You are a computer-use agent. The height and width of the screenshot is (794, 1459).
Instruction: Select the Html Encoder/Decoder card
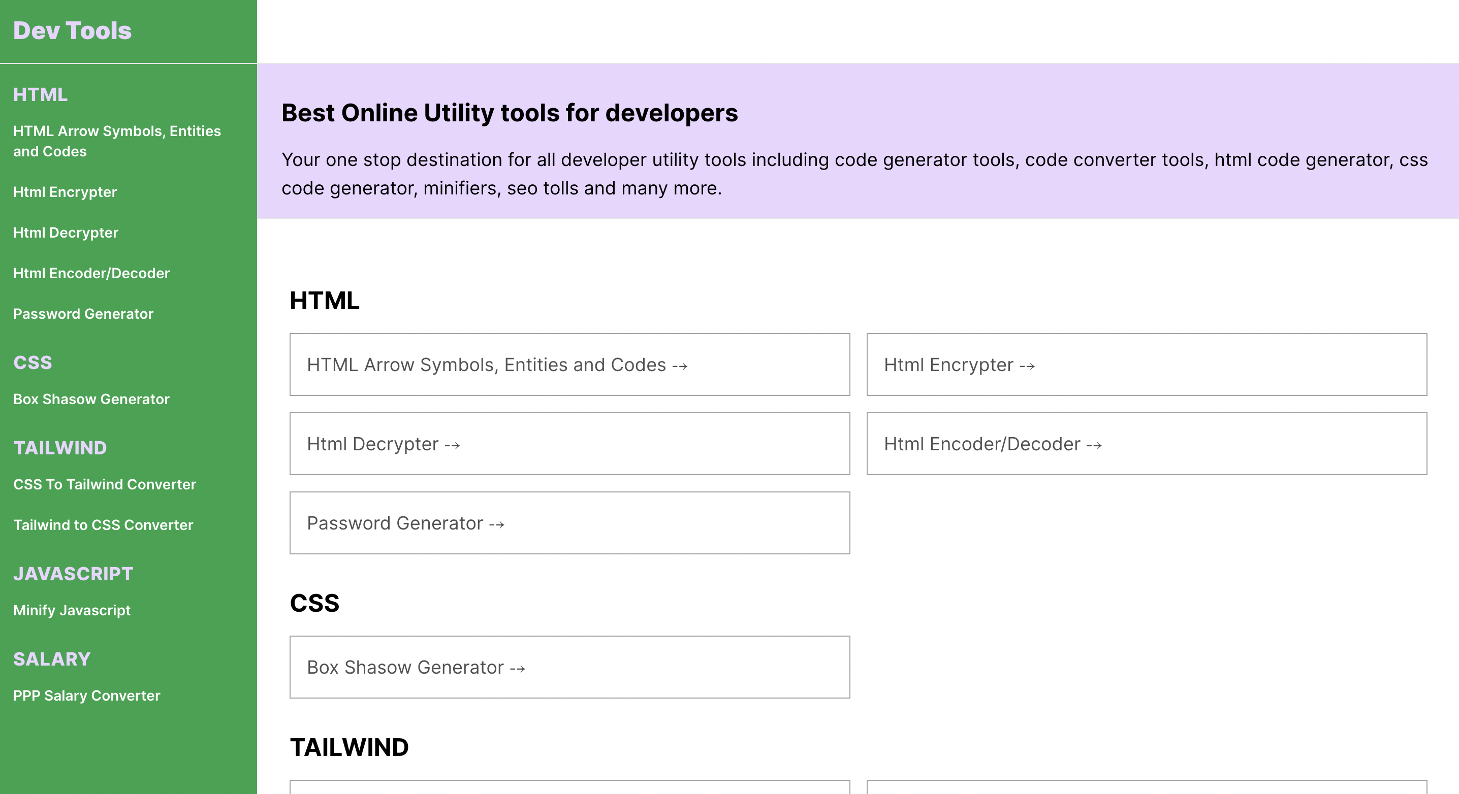(1147, 444)
